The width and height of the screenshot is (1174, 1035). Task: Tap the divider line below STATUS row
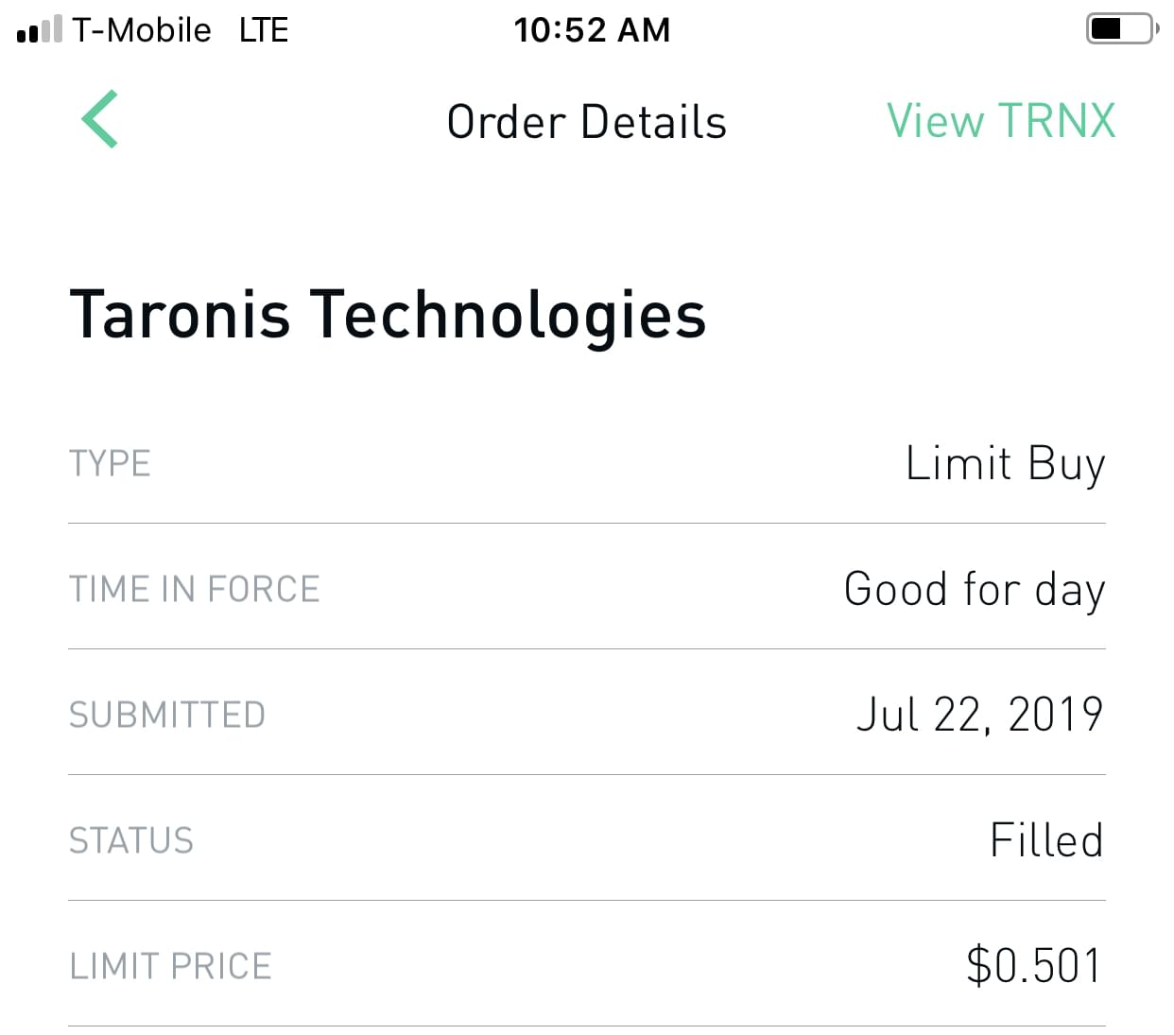coord(586,900)
